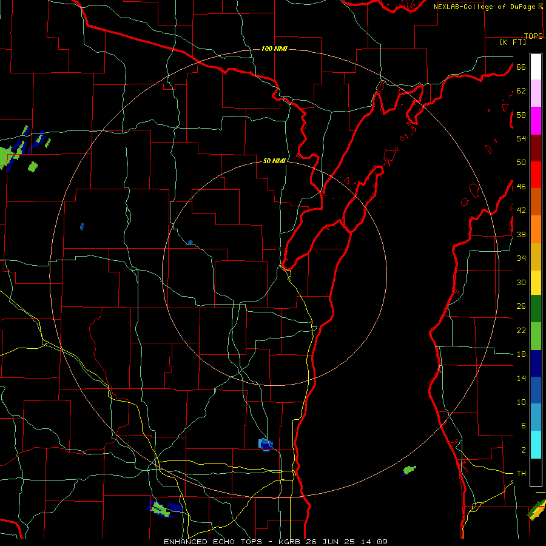This screenshot has width=546, height=546.
Task: Click the "38" legend value
Action: 521,234
